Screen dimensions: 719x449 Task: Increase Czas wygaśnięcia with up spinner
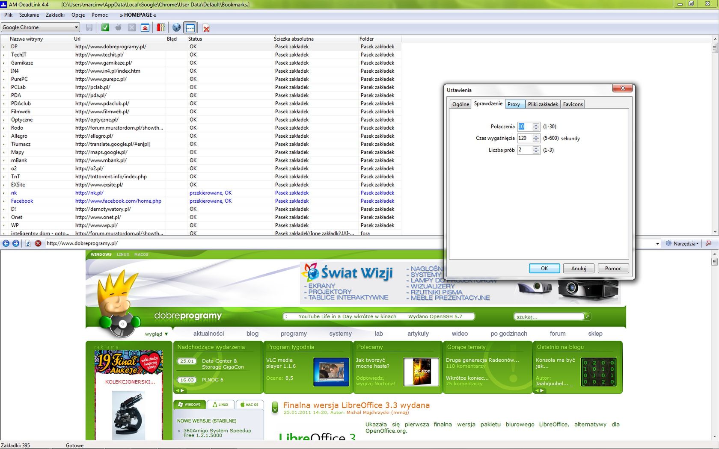coord(536,136)
